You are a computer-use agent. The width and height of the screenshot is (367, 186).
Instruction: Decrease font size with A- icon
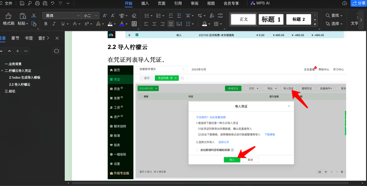coord(113,16)
